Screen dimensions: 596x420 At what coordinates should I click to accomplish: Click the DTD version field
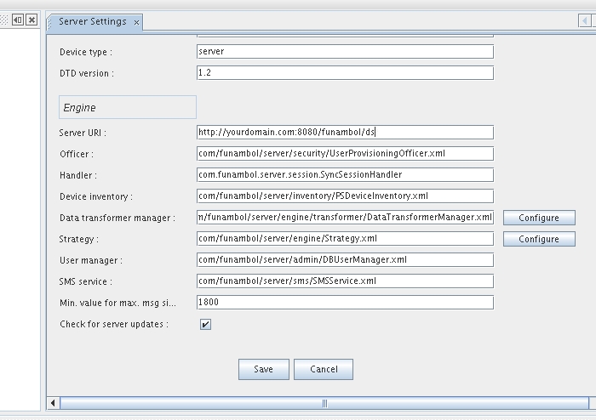tap(345, 73)
